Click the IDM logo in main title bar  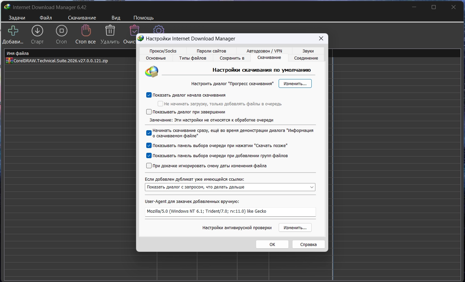(7, 7)
